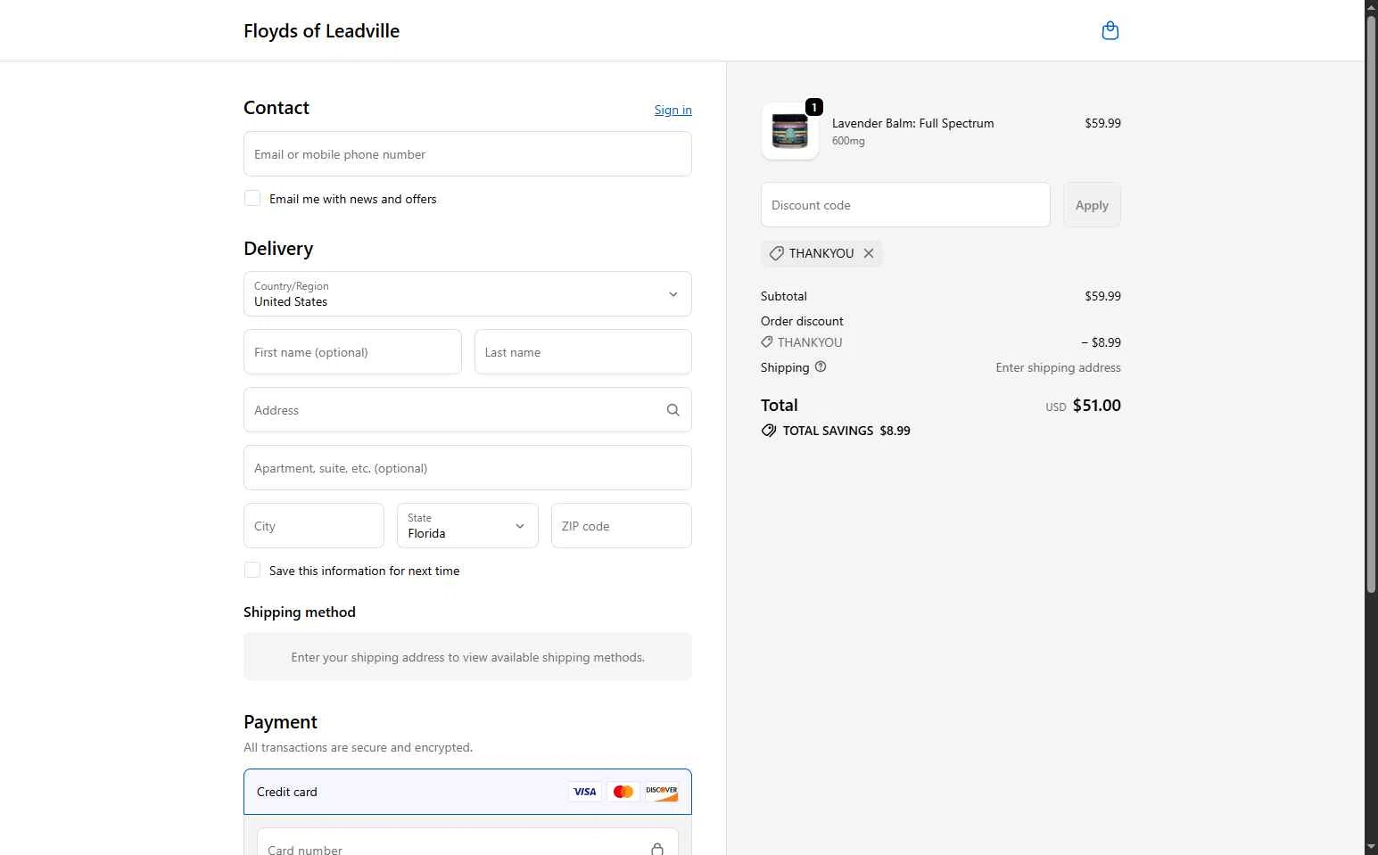Enable Email me with news and offers

(x=252, y=199)
